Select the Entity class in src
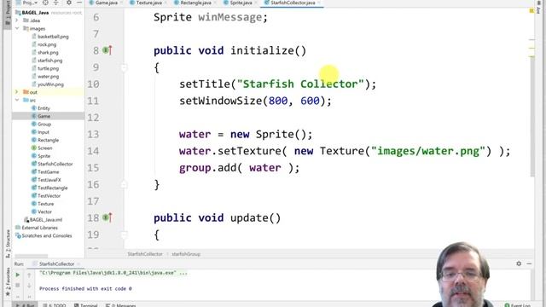This screenshot has height=307, width=546. click(44, 108)
